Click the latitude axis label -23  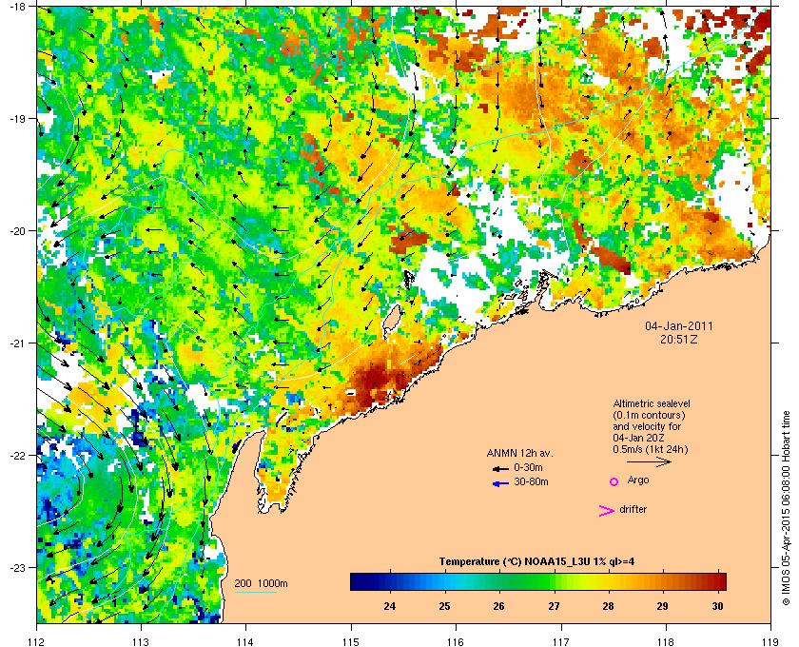click(17, 567)
